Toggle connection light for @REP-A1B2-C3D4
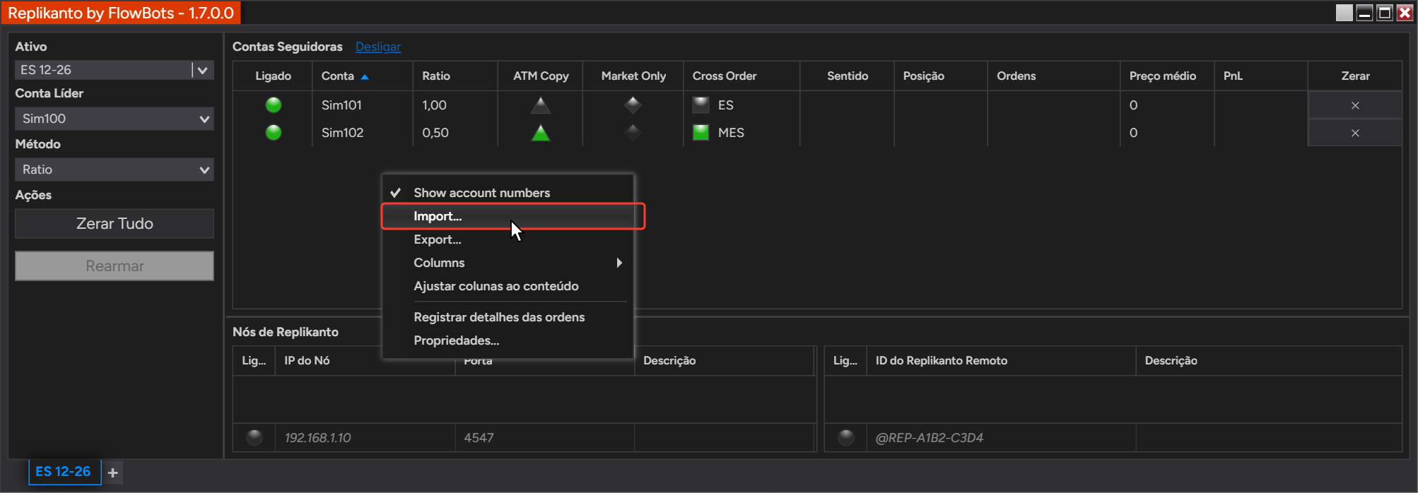The height and width of the screenshot is (493, 1418). pyautogui.click(x=845, y=437)
